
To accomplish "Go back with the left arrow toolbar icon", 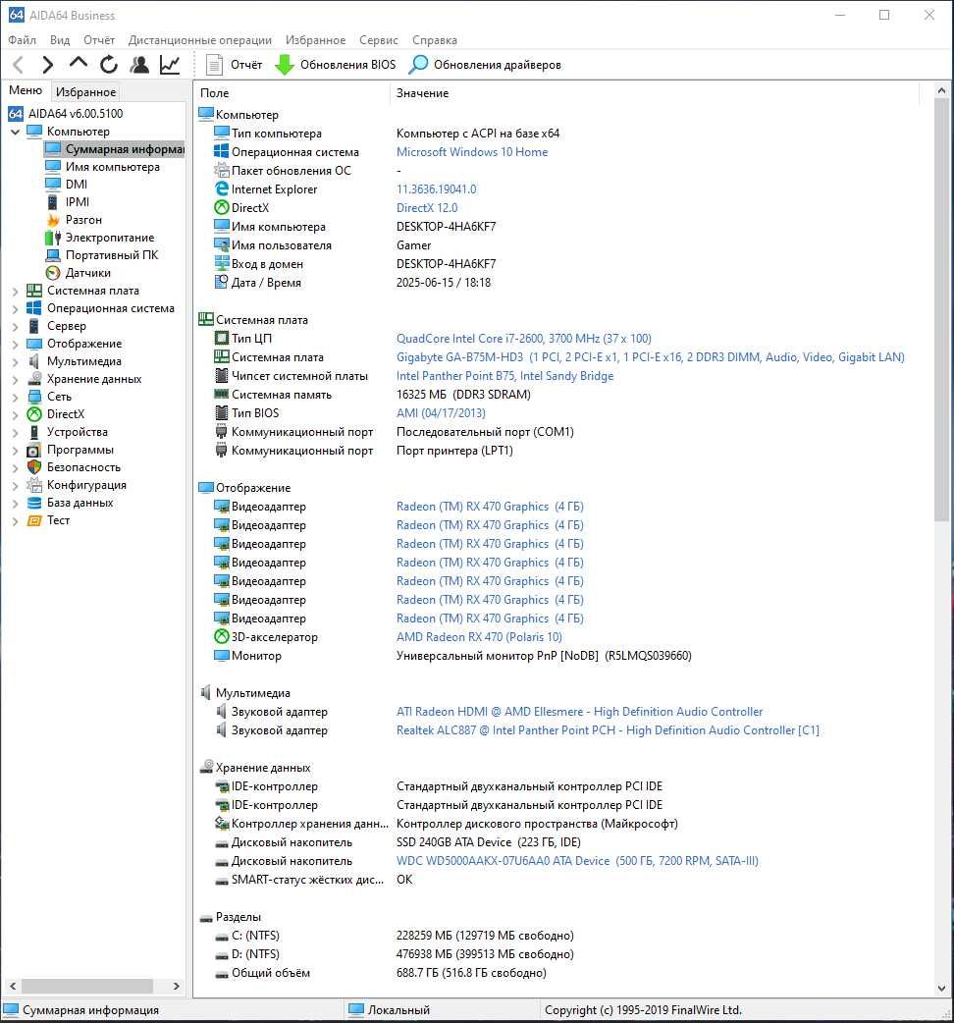I will point(19,65).
